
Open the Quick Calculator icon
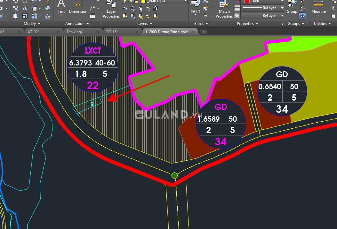tap(333, 16)
